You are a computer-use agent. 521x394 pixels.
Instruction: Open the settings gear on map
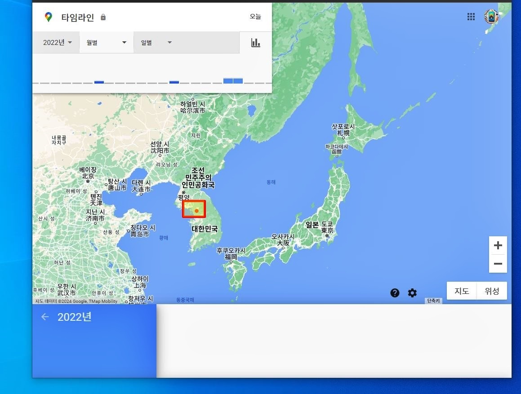pyautogui.click(x=412, y=292)
